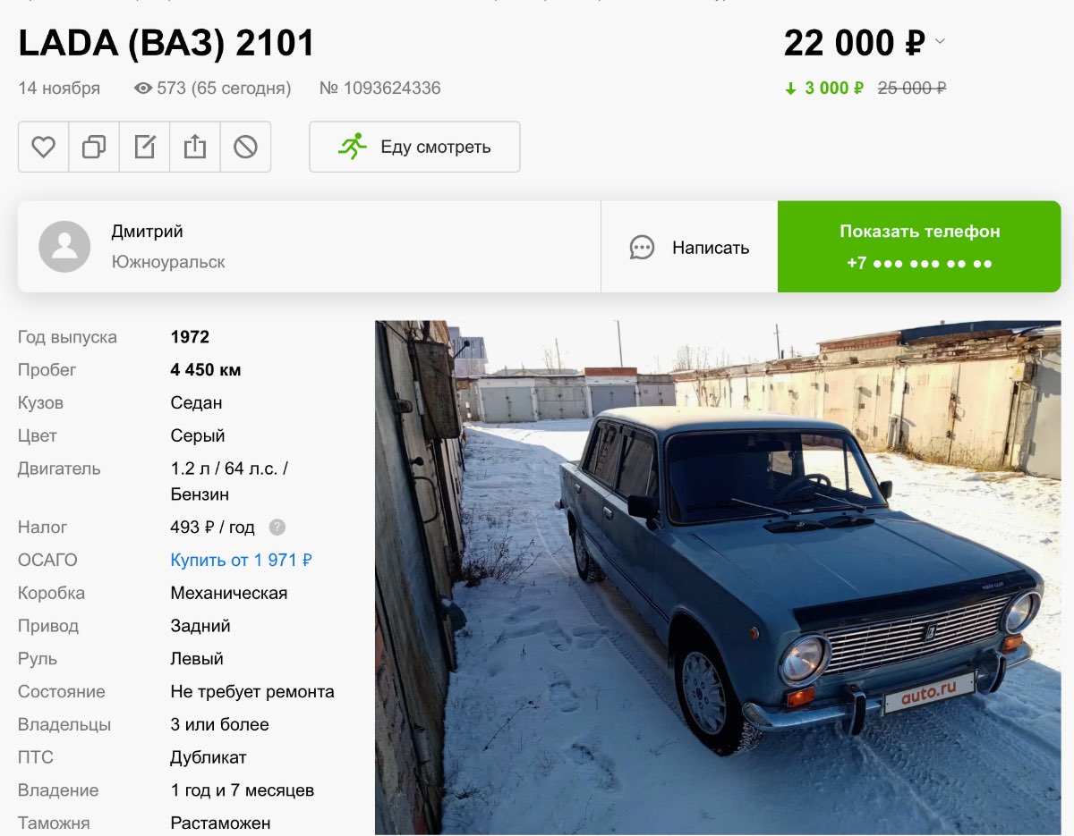Screen dimensions: 1074x836
Task: Open Купить от 1 971 ₽ OSAGO link
Action: point(241,561)
